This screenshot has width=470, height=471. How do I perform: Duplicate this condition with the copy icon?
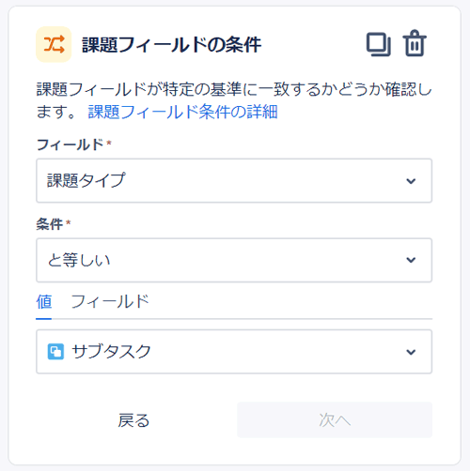pos(379,44)
